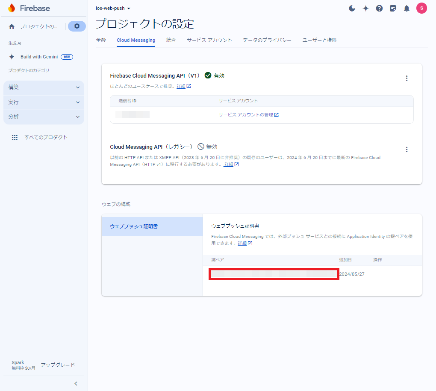Open the account avatar with letter S
436x391 pixels.
click(x=421, y=8)
